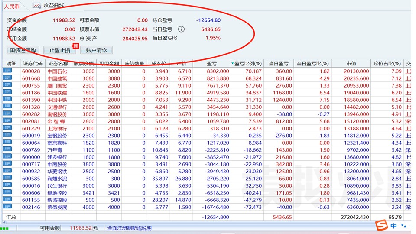Open detail icon for 华菱钢铁 row

pyautogui.click(x=7, y=171)
